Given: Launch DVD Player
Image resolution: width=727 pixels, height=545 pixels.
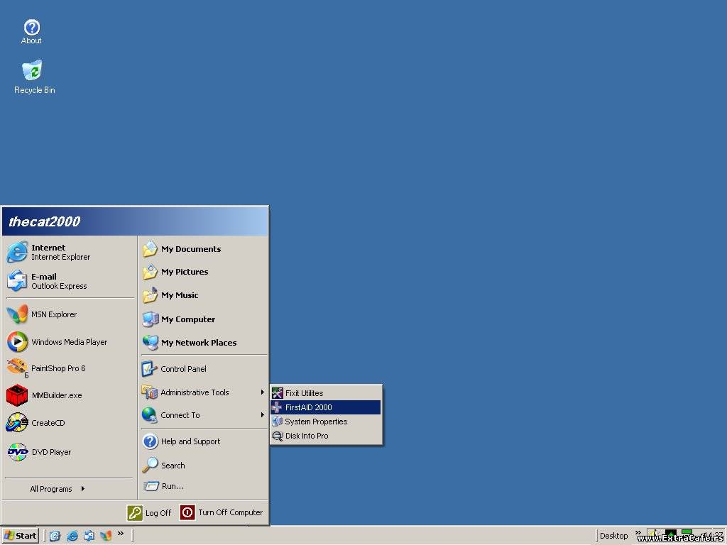Looking at the screenshot, I should (x=50, y=452).
